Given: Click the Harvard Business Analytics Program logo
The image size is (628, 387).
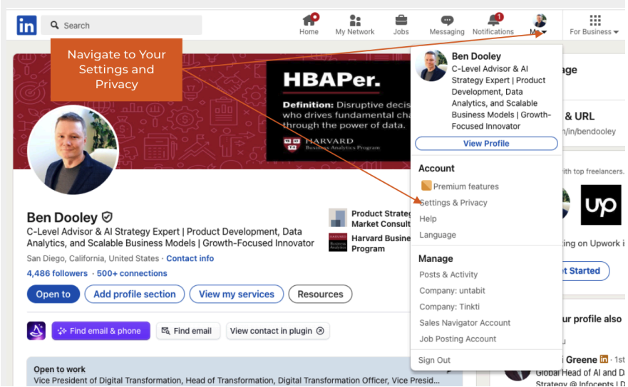Looking at the screenshot, I should click(x=338, y=243).
